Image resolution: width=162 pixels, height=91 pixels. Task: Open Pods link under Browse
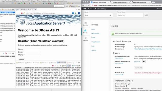point(93,46)
